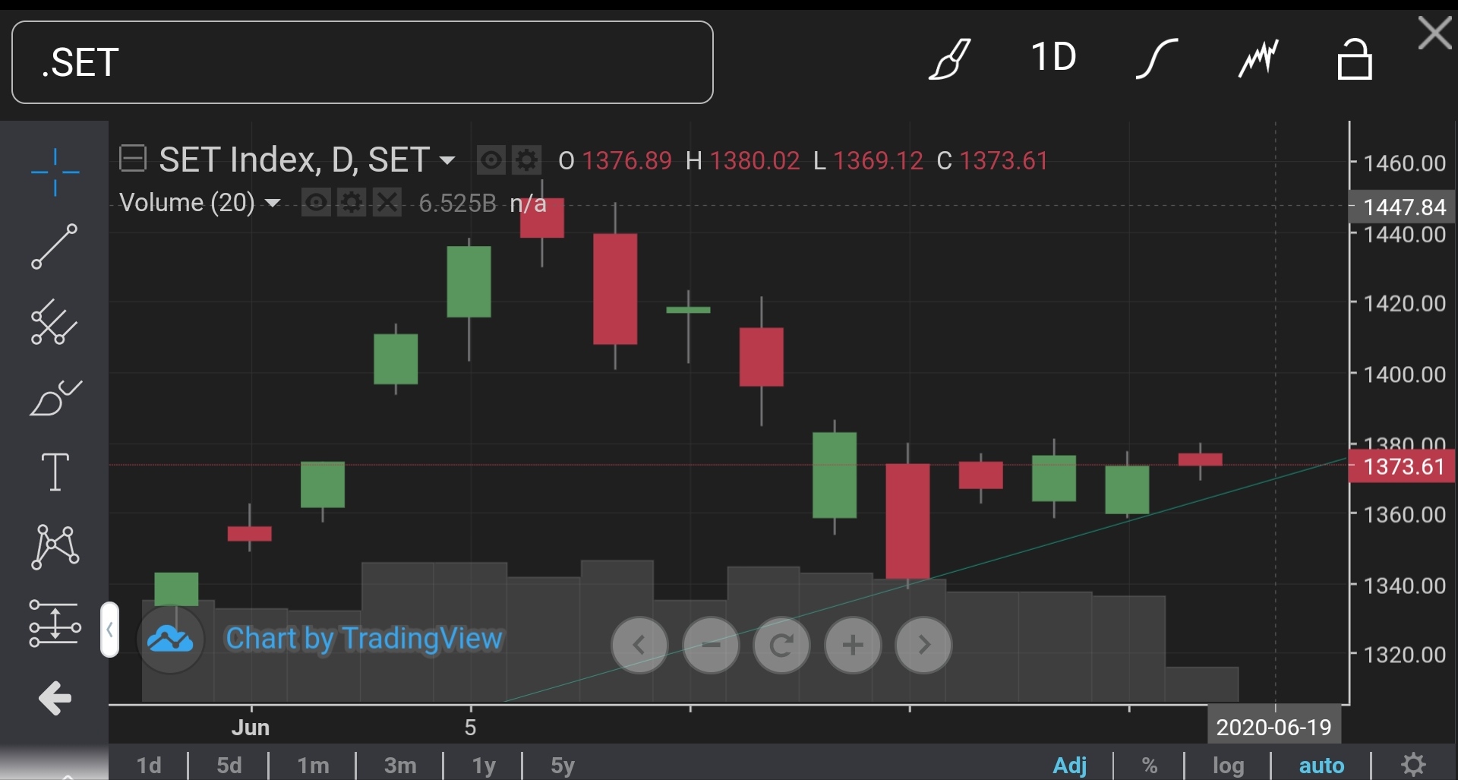Viewport: 1458px width, 780px height.
Task: Switch to the 3m time range
Action: pos(399,765)
